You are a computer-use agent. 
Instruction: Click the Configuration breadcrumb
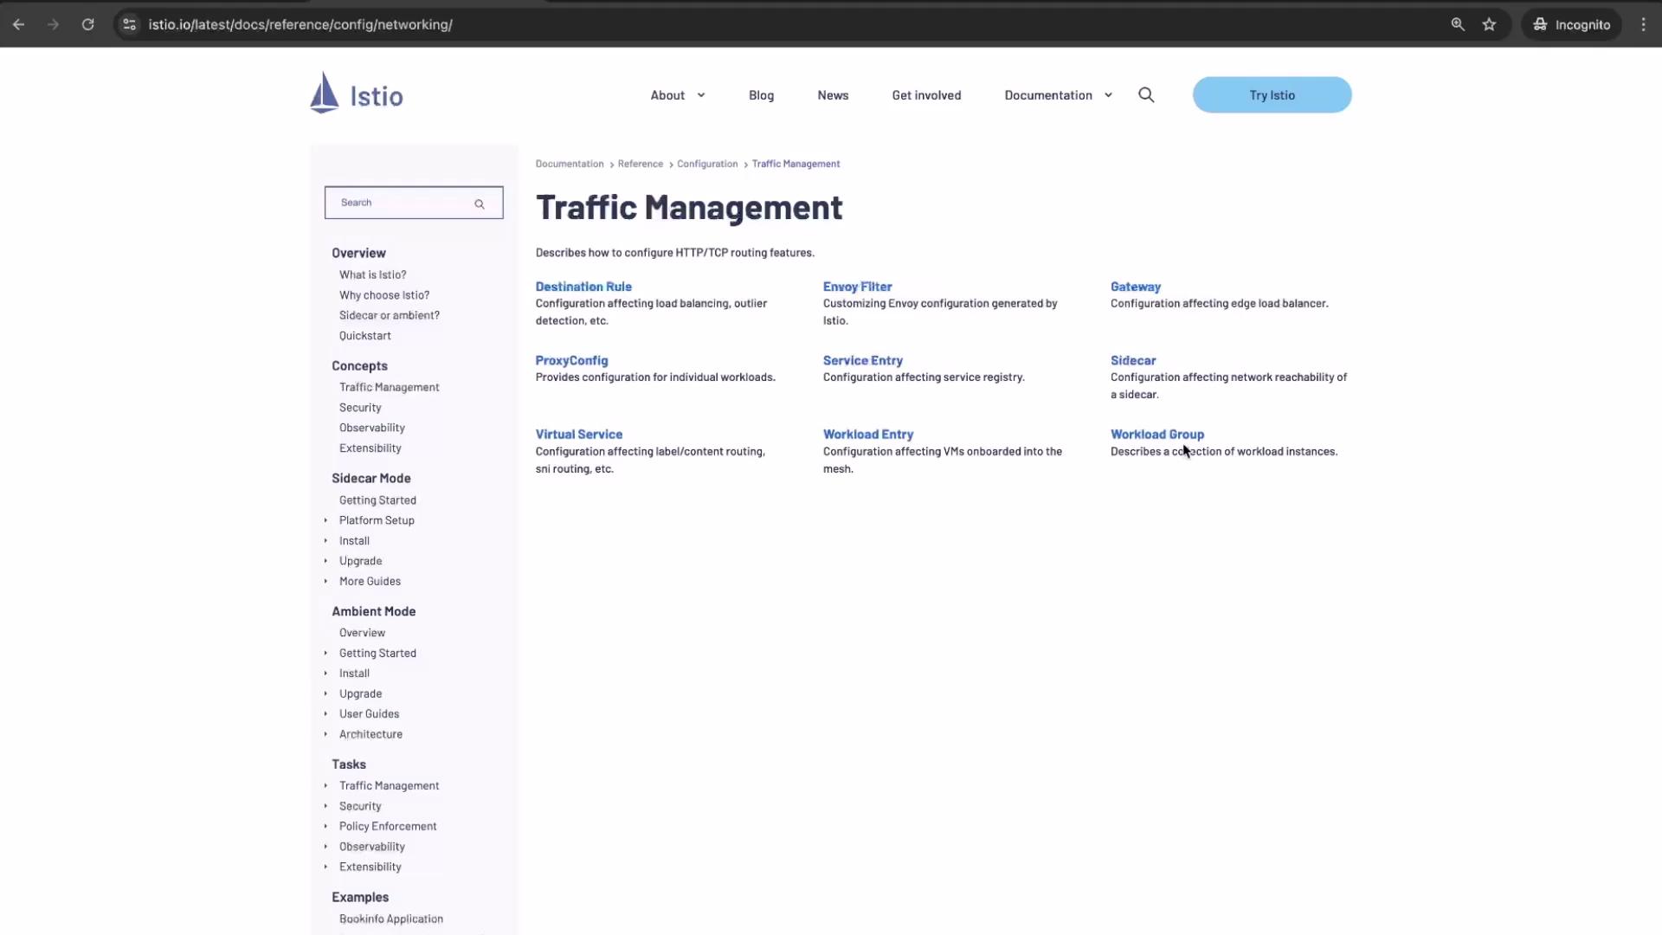(707, 164)
